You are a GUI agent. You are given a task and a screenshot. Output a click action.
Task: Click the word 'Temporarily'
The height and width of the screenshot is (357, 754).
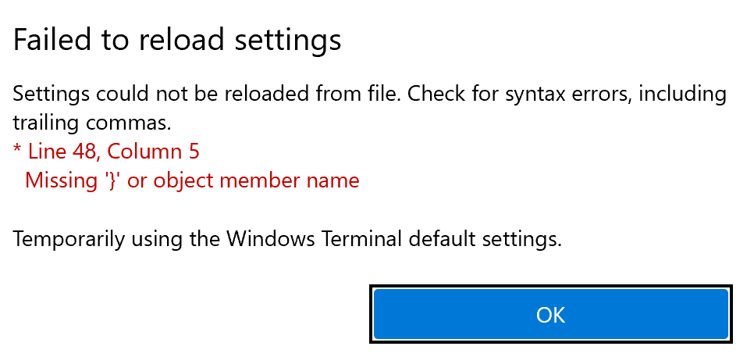click(x=66, y=238)
